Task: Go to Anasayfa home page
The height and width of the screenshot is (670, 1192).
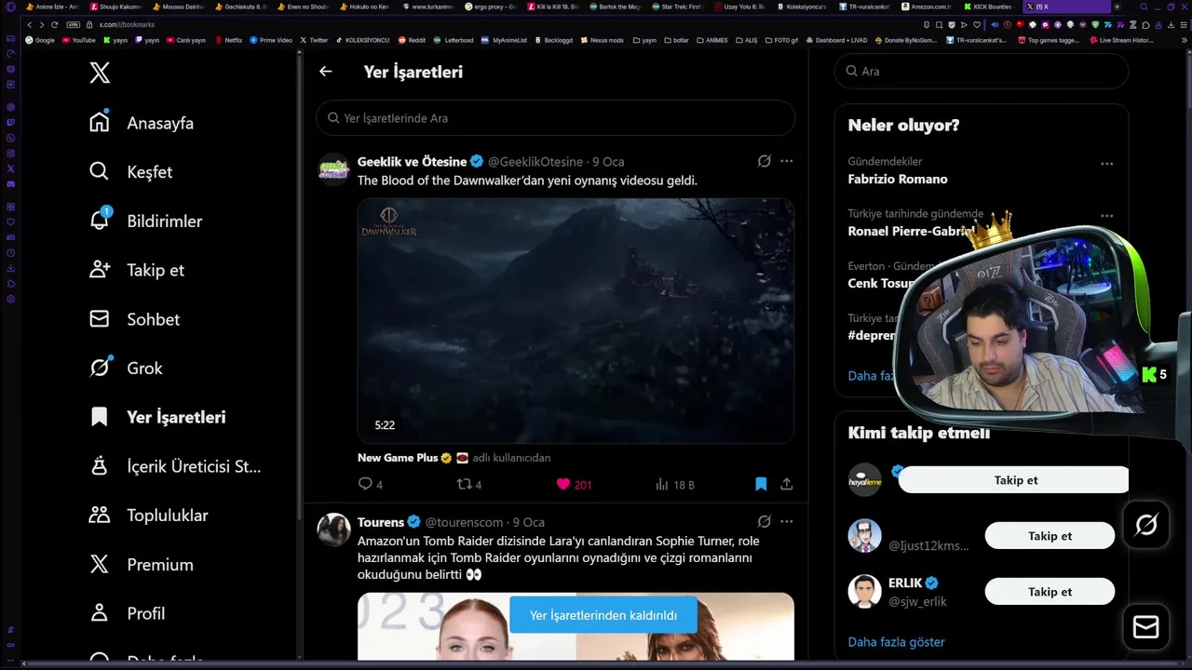Action: (x=142, y=123)
